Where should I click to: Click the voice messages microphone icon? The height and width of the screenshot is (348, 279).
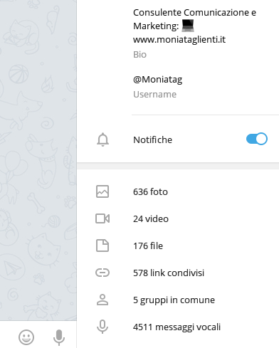coord(102,327)
